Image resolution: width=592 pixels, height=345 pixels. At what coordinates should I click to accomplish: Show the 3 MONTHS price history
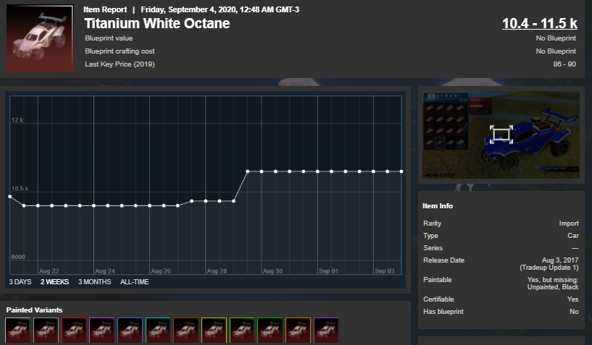point(95,281)
